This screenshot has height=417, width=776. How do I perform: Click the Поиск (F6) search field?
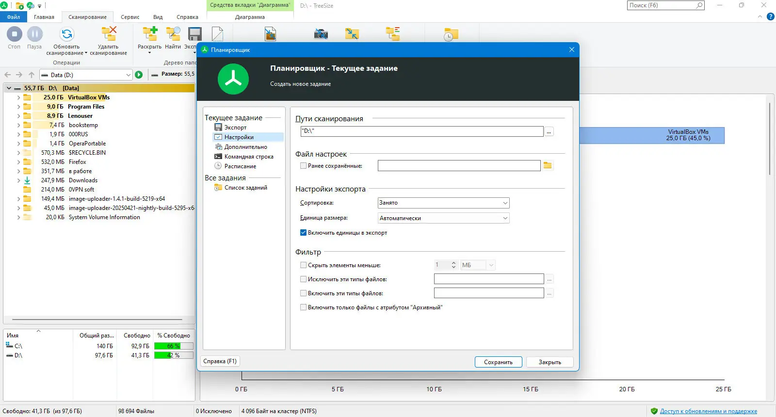pos(666,5)
